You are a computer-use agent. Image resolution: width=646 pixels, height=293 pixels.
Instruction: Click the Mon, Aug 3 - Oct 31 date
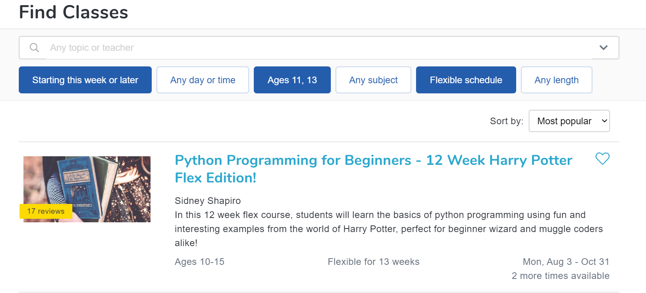click(x=566, y=262)
